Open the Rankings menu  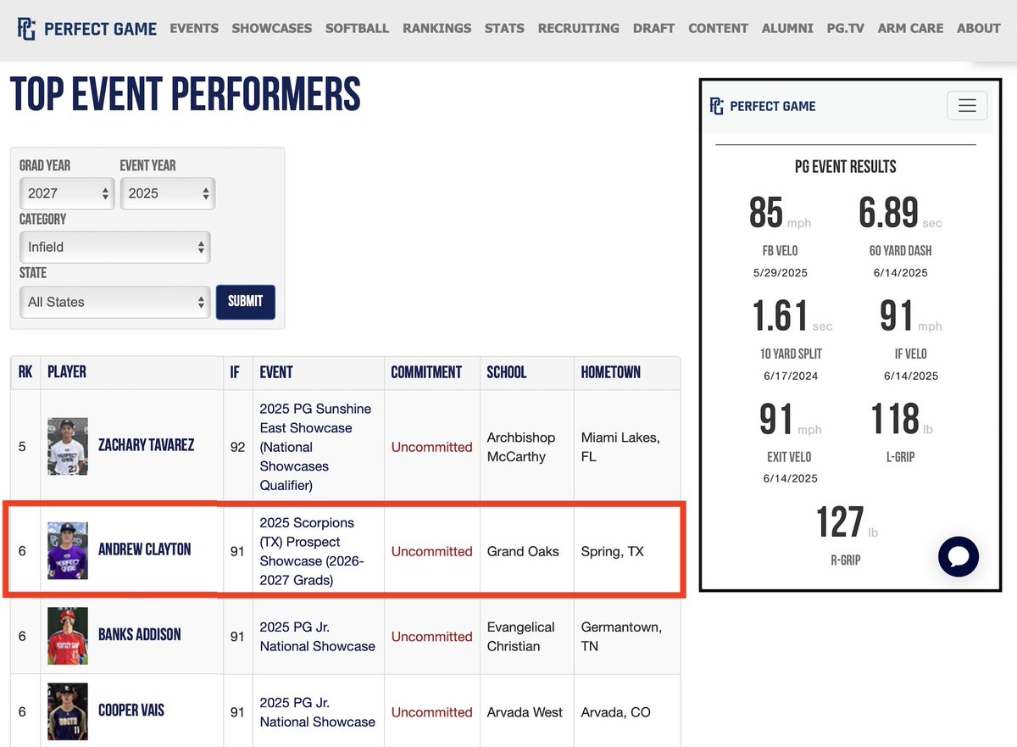[437, 28]
